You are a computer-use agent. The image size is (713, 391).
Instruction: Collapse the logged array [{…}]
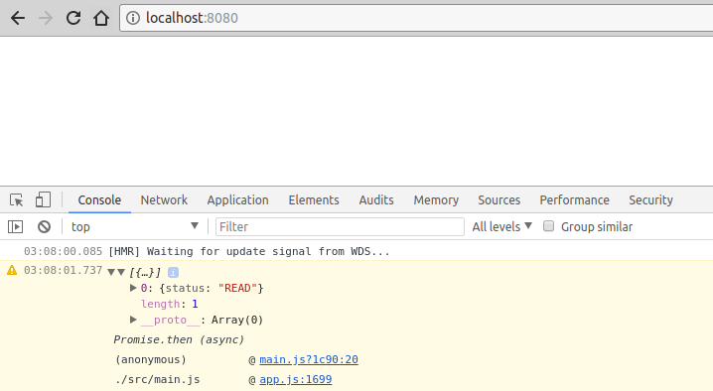(x=121, y=272)
